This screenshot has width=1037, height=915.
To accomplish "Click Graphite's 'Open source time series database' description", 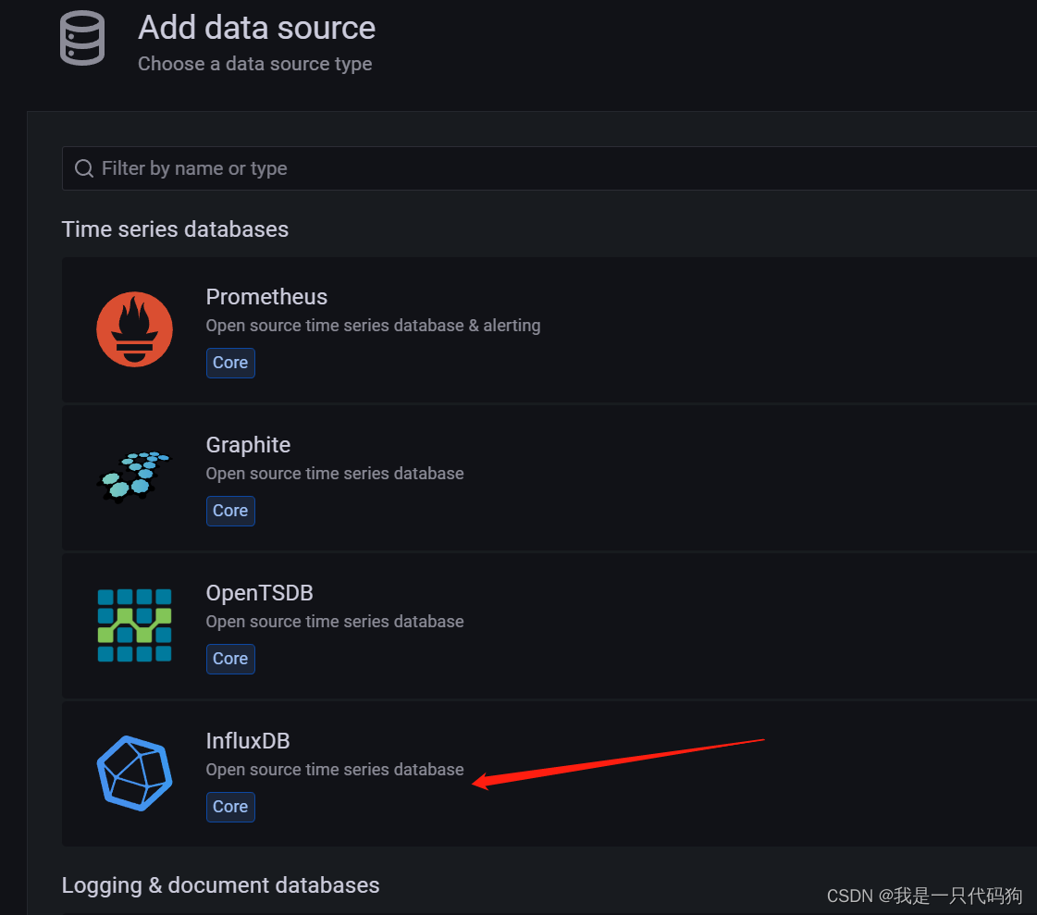I will tap(335, 474).
